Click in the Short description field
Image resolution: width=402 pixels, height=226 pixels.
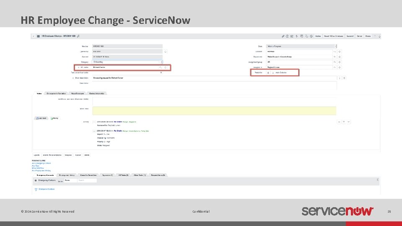click(214, 78)
